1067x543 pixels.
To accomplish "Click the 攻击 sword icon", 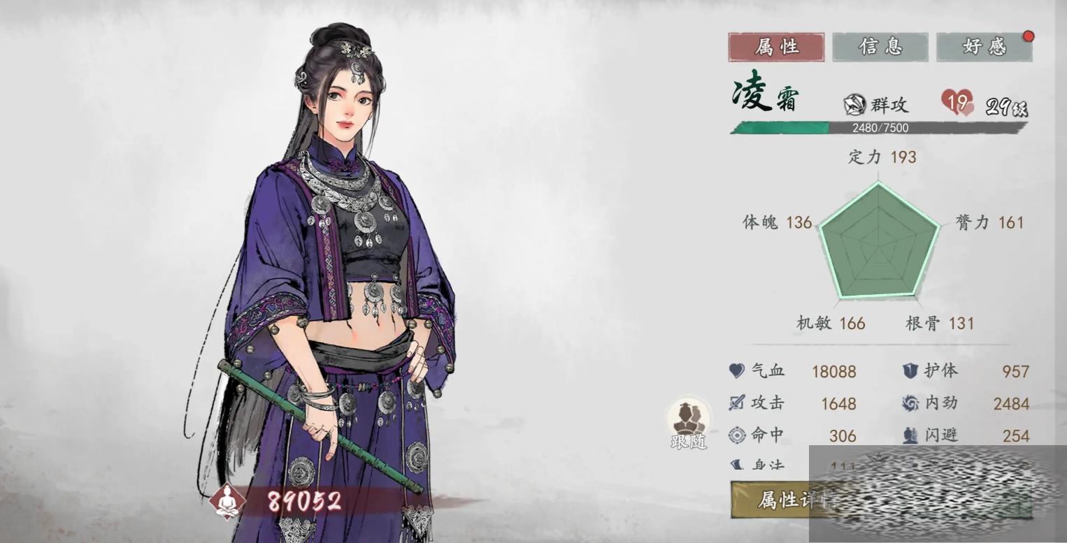I will [x=737, y=403].
